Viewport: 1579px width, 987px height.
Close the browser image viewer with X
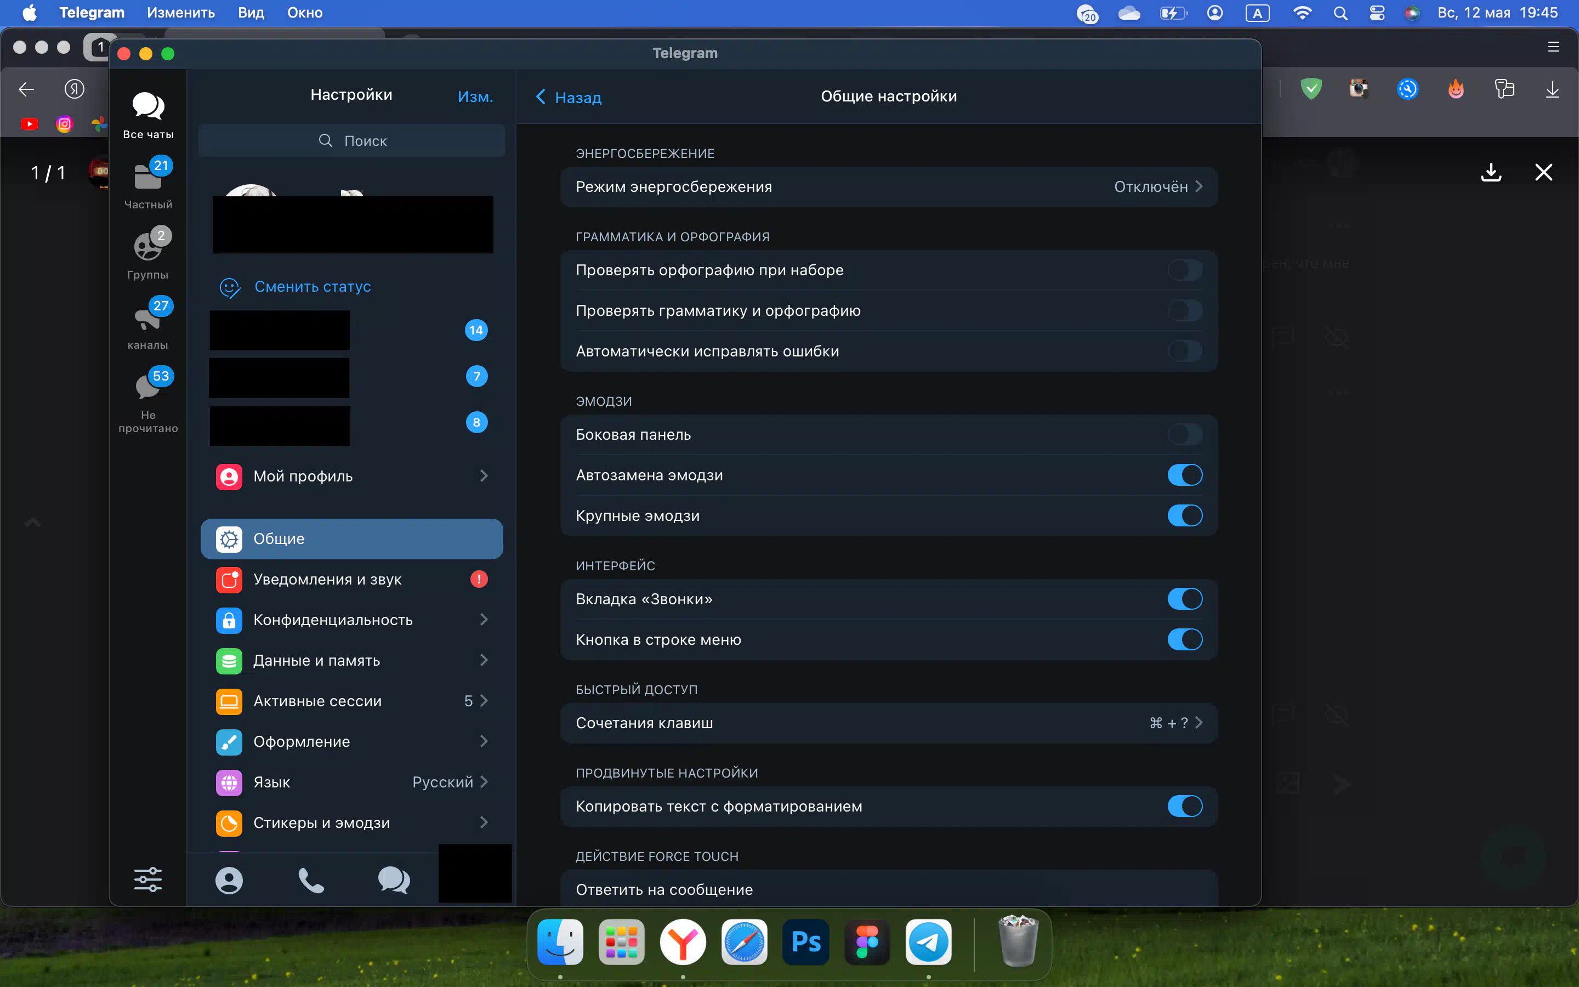click(1544, 172)
